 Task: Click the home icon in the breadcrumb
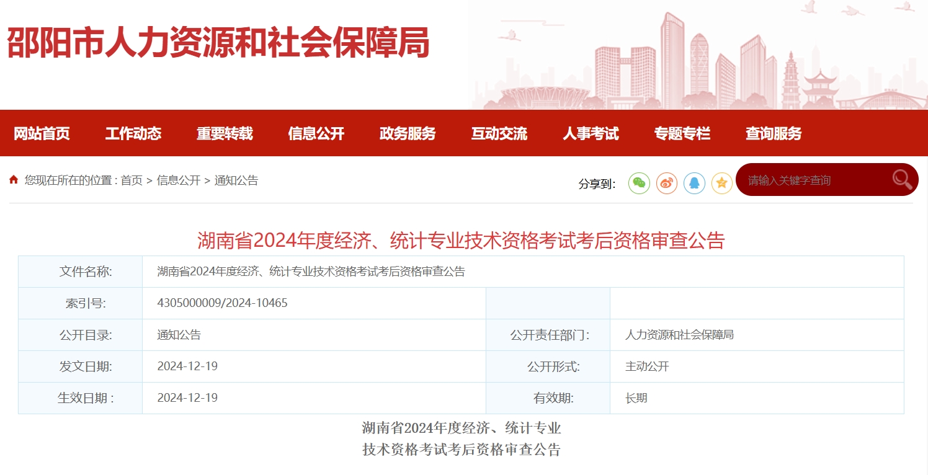click(14, 180)
